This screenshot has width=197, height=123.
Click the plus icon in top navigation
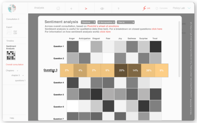pos(71,9)
